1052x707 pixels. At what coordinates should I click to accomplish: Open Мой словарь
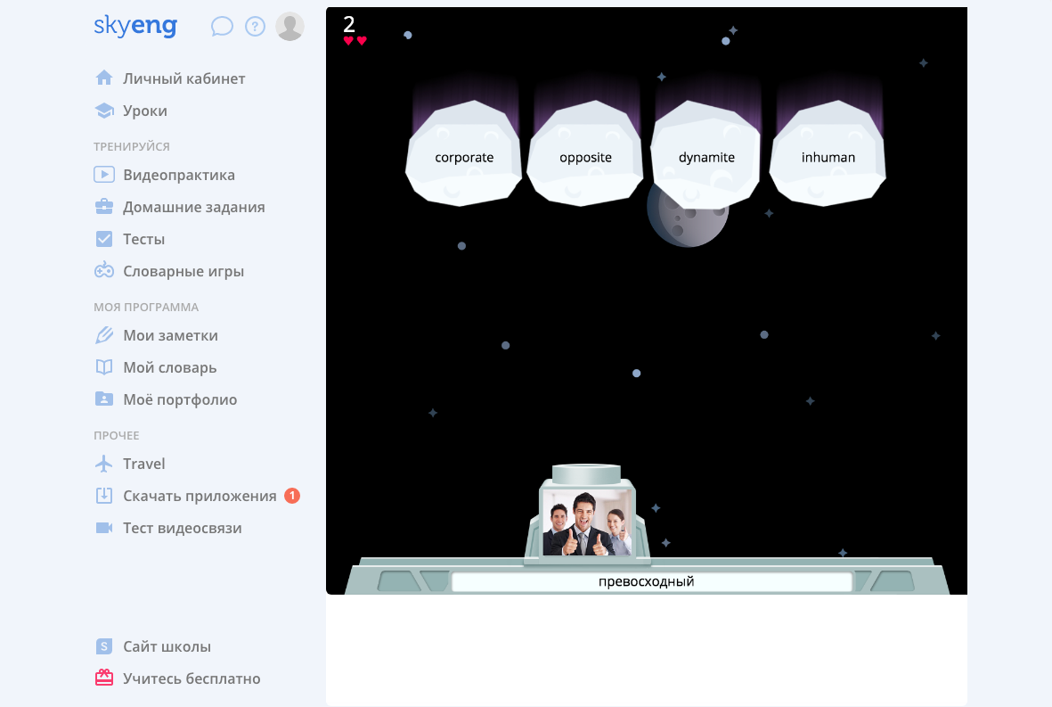coord(170,368)
